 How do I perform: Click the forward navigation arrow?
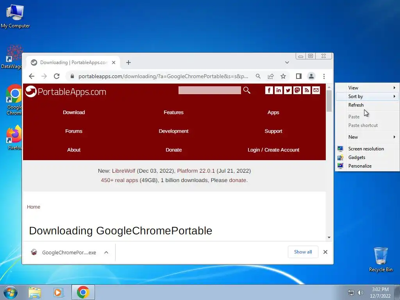44,76
